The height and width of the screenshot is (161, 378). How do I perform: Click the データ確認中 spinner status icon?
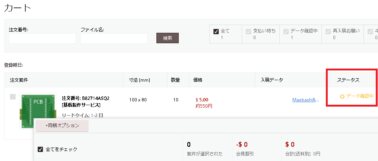[x=342, y=97]
